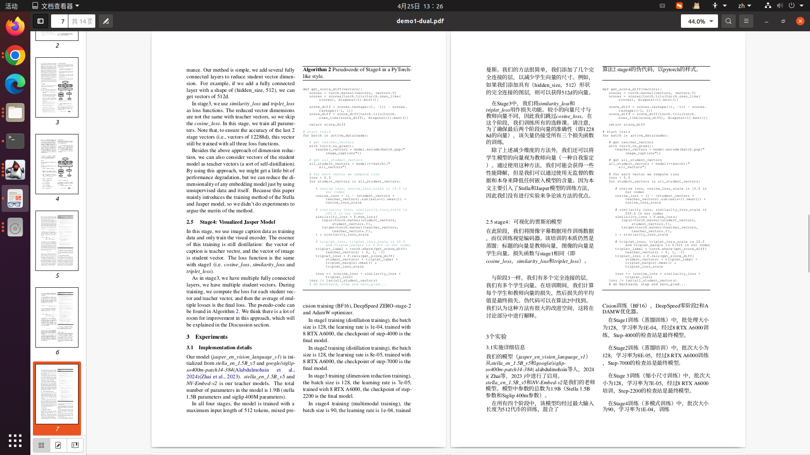Launch Google Chrome from the dock

[15, 56]
